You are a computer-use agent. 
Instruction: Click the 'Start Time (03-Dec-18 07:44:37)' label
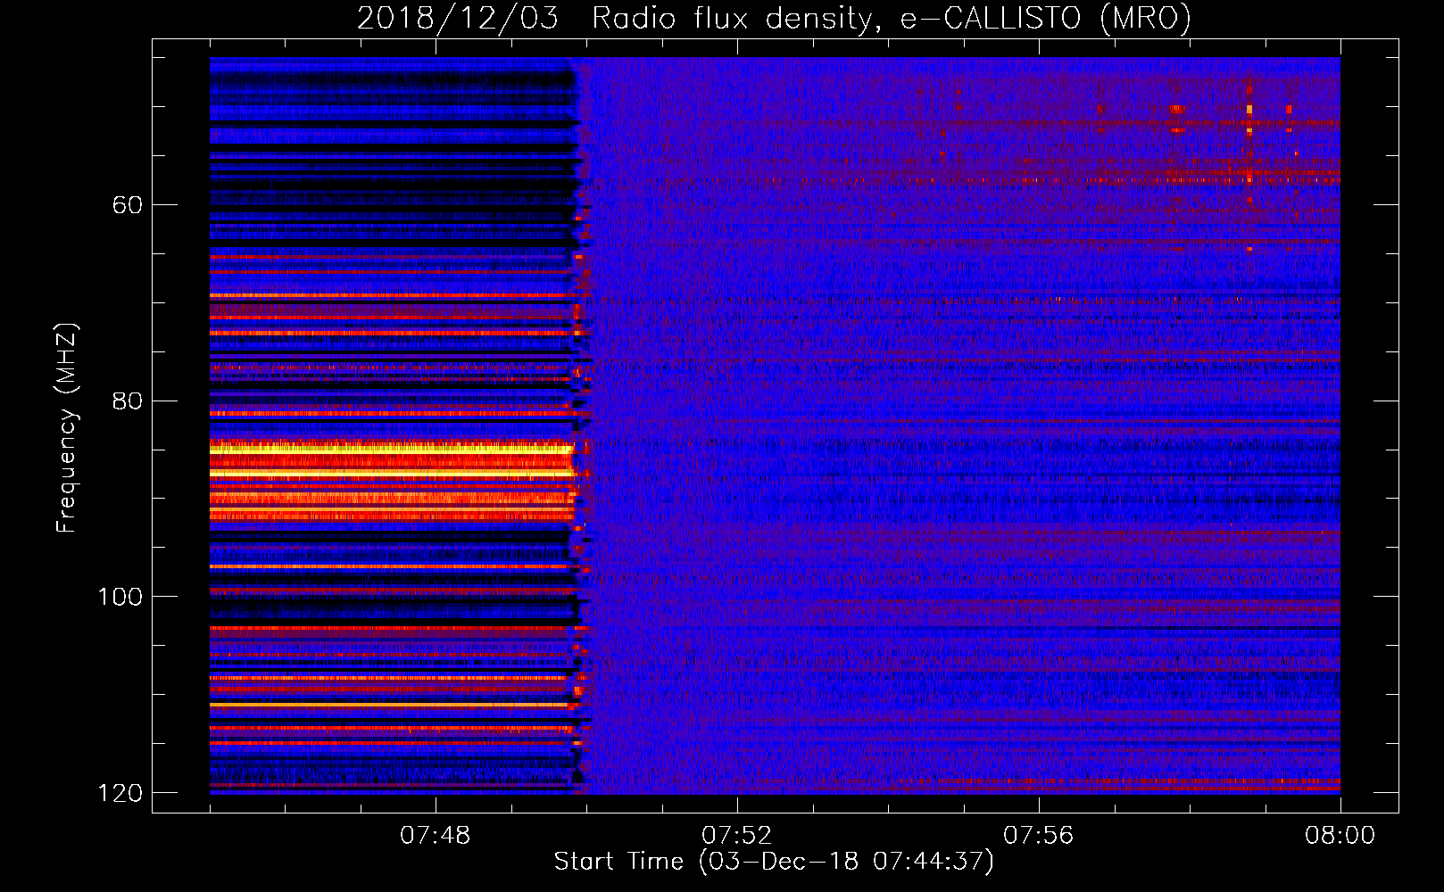774,862
